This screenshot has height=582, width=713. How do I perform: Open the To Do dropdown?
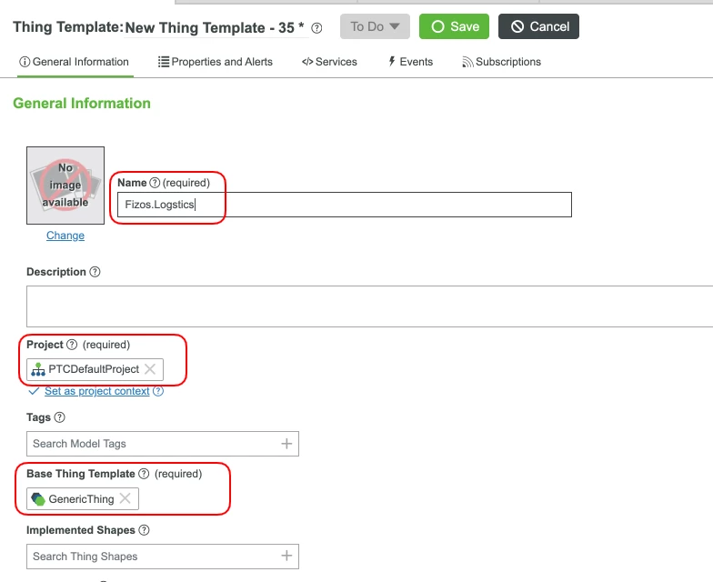[375, 26]
